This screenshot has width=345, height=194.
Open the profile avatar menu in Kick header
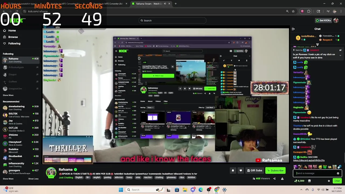pos(336,20)
